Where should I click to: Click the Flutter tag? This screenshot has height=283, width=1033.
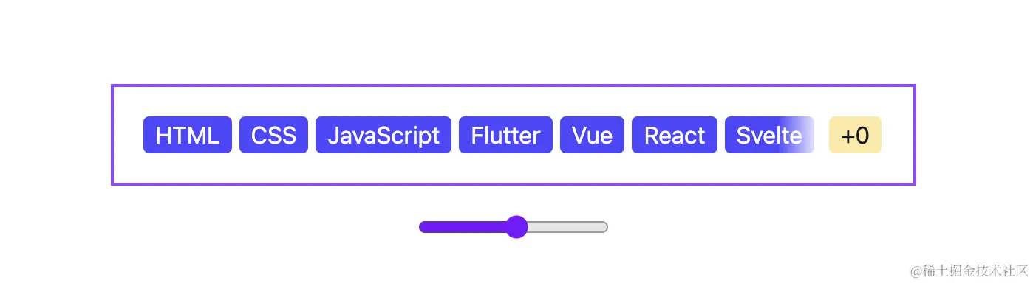(x=505, y=135)
